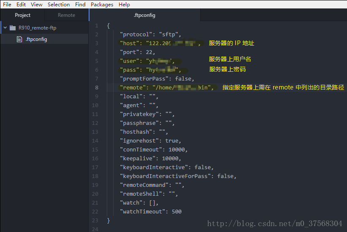This screenshot has height=232, width=347.
Task: Click the "passphrase" line
Action: (x=147, y=123)
